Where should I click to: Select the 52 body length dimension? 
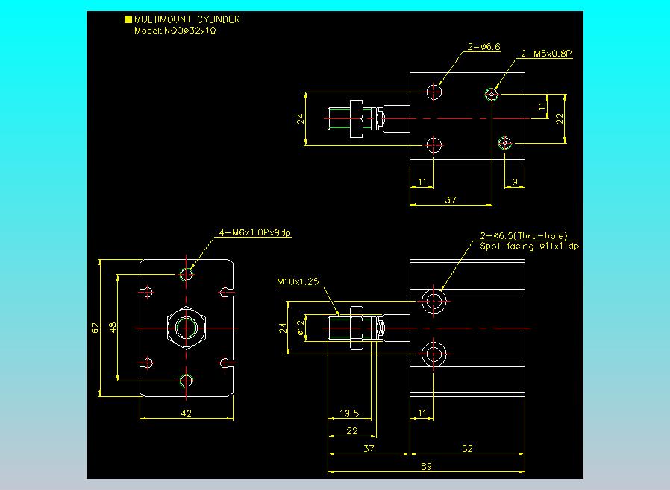467,448
